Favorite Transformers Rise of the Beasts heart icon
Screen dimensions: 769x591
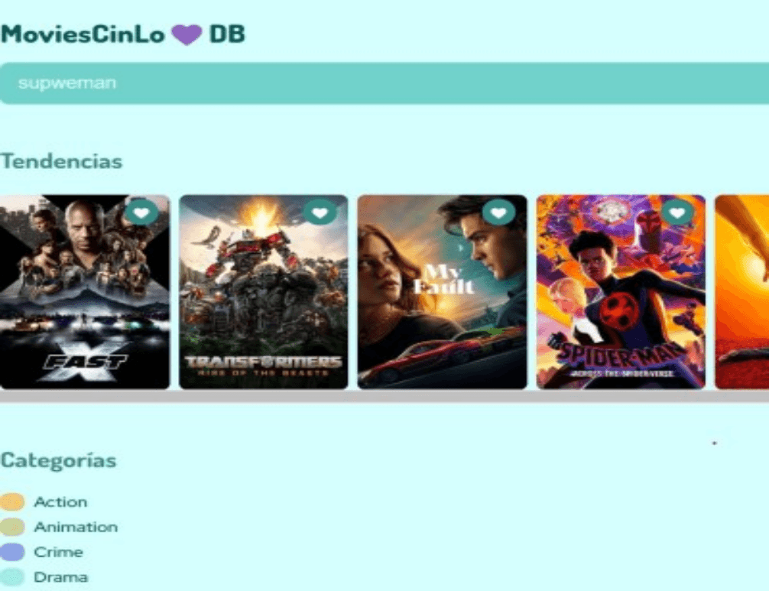pyautogui.click(x=320, y=213)
